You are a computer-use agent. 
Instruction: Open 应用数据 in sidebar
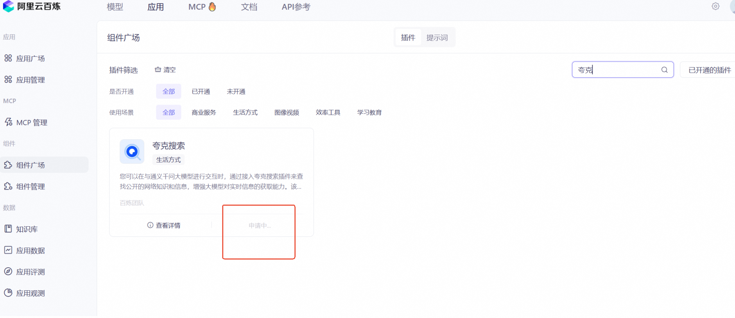point(30,250)
